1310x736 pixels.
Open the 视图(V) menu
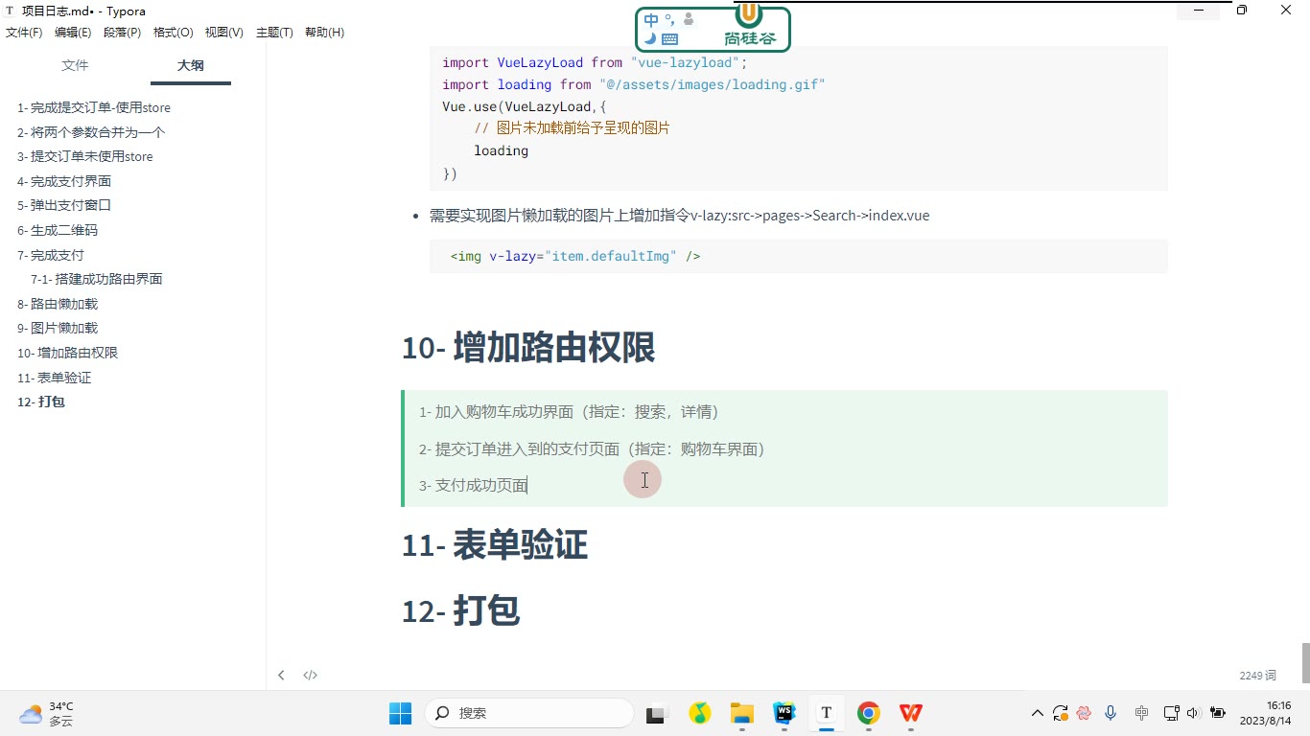coord(223,33)
